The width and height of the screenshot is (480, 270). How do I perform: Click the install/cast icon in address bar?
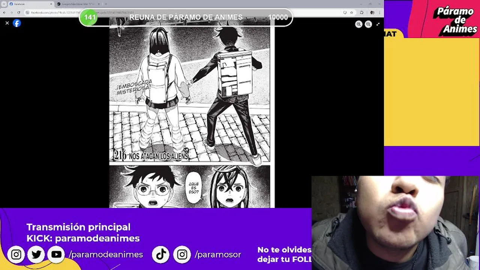tap(345, 12)
